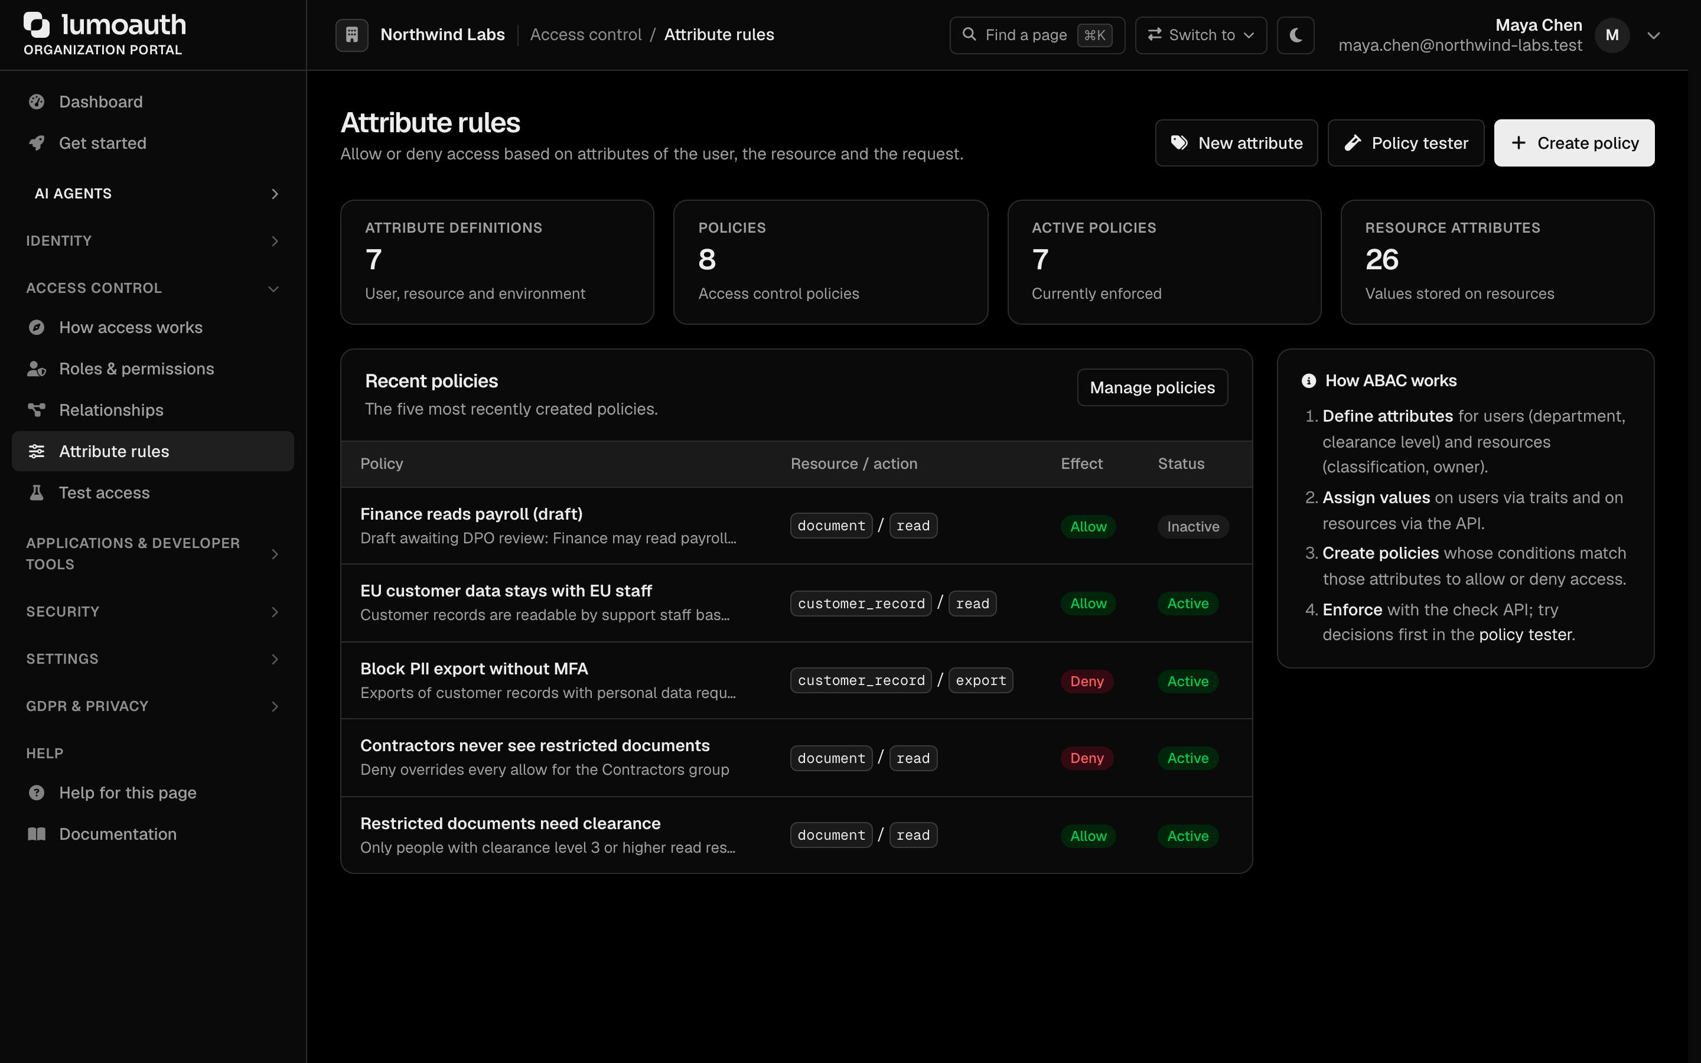Click the Maya Chen avatar circle
Screen dimensions: 1701x1063
click(1612, 35)
